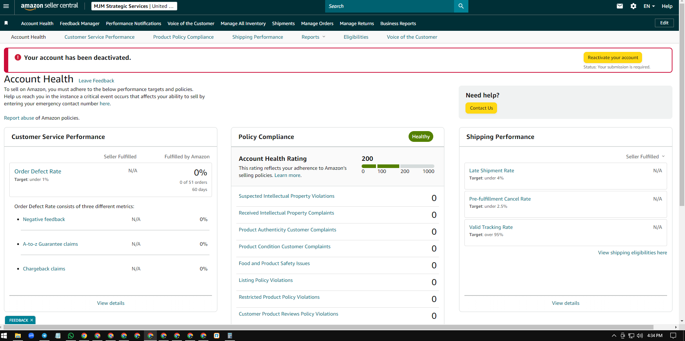Open the settings gear icon
Viewport: 685px width, 341px height.
coord(633,6)
